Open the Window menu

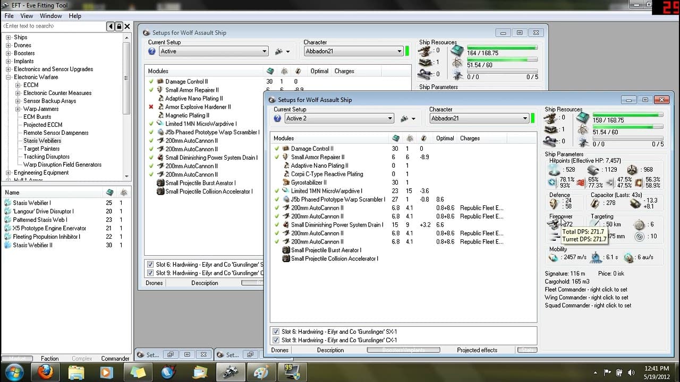click(50, 16)
